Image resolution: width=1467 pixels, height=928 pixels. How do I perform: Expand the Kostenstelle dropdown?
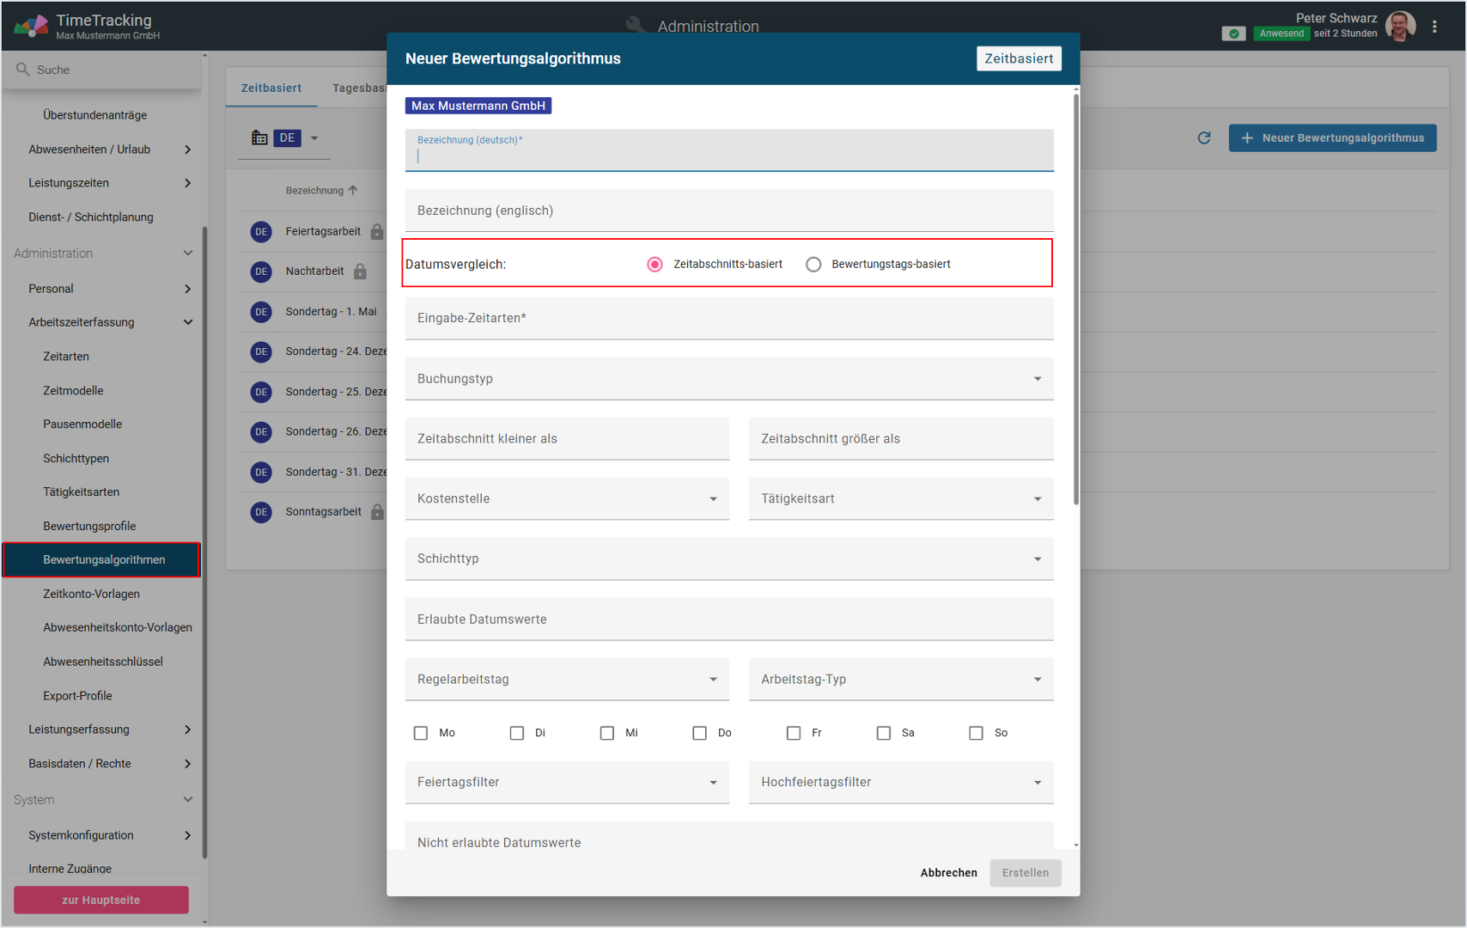pos(567,499)
